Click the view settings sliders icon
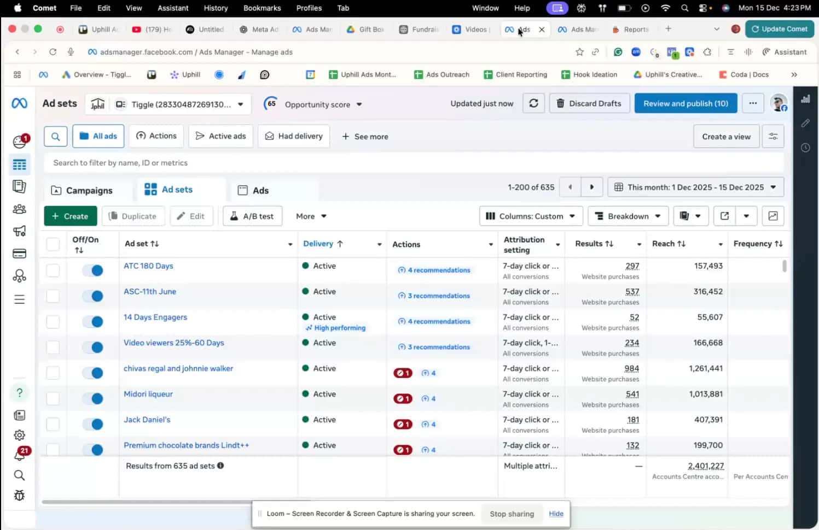 [x=773, y=137]
